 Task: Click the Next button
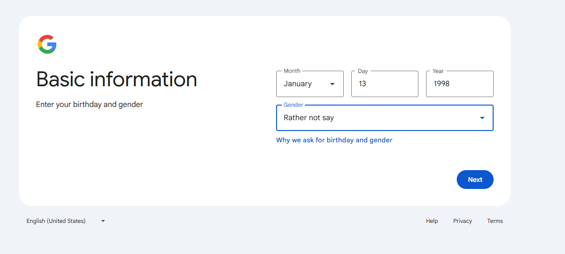pyautogui.click(x=475, y=180)
